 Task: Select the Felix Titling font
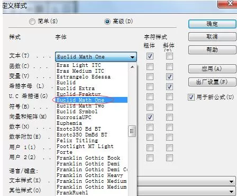coord(92,141)
